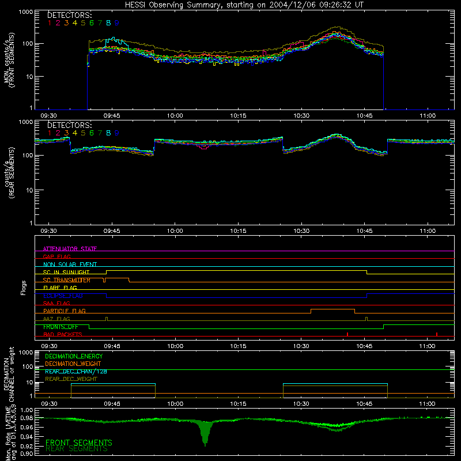Click red detector 1 in rear segments legend
Screen dimensions: 461x461
point(50,133)
